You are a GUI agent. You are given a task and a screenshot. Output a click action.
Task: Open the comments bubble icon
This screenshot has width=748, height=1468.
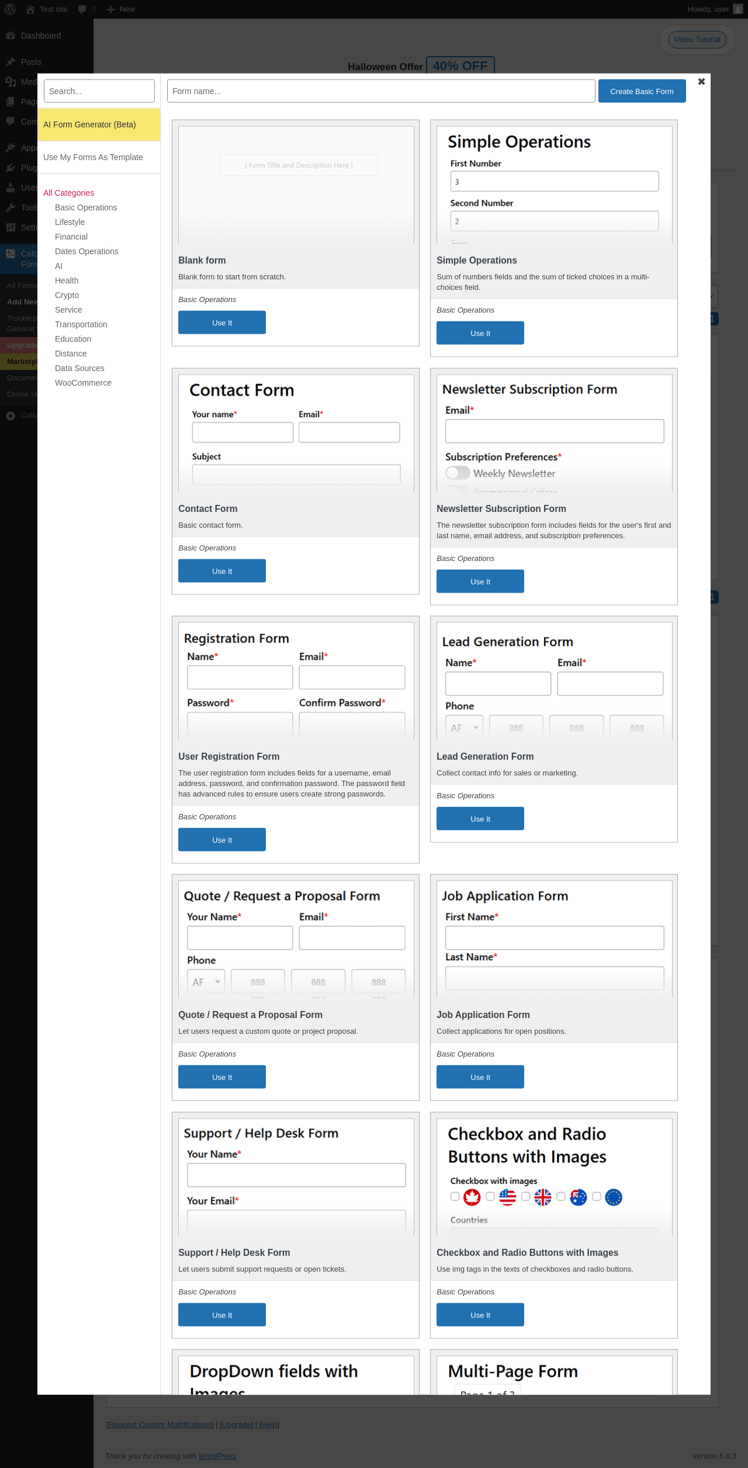point(82,9)
